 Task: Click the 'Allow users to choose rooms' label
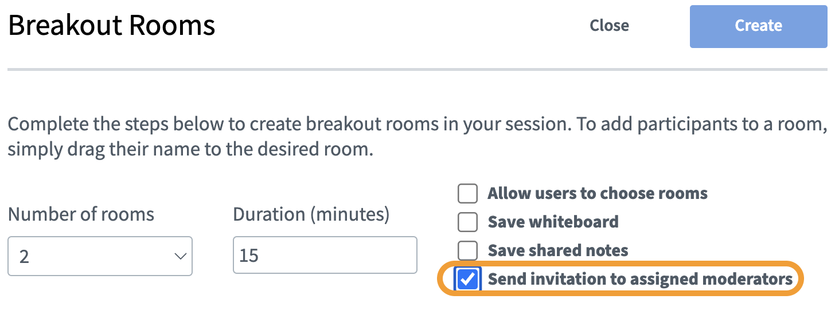coord(597,194)
